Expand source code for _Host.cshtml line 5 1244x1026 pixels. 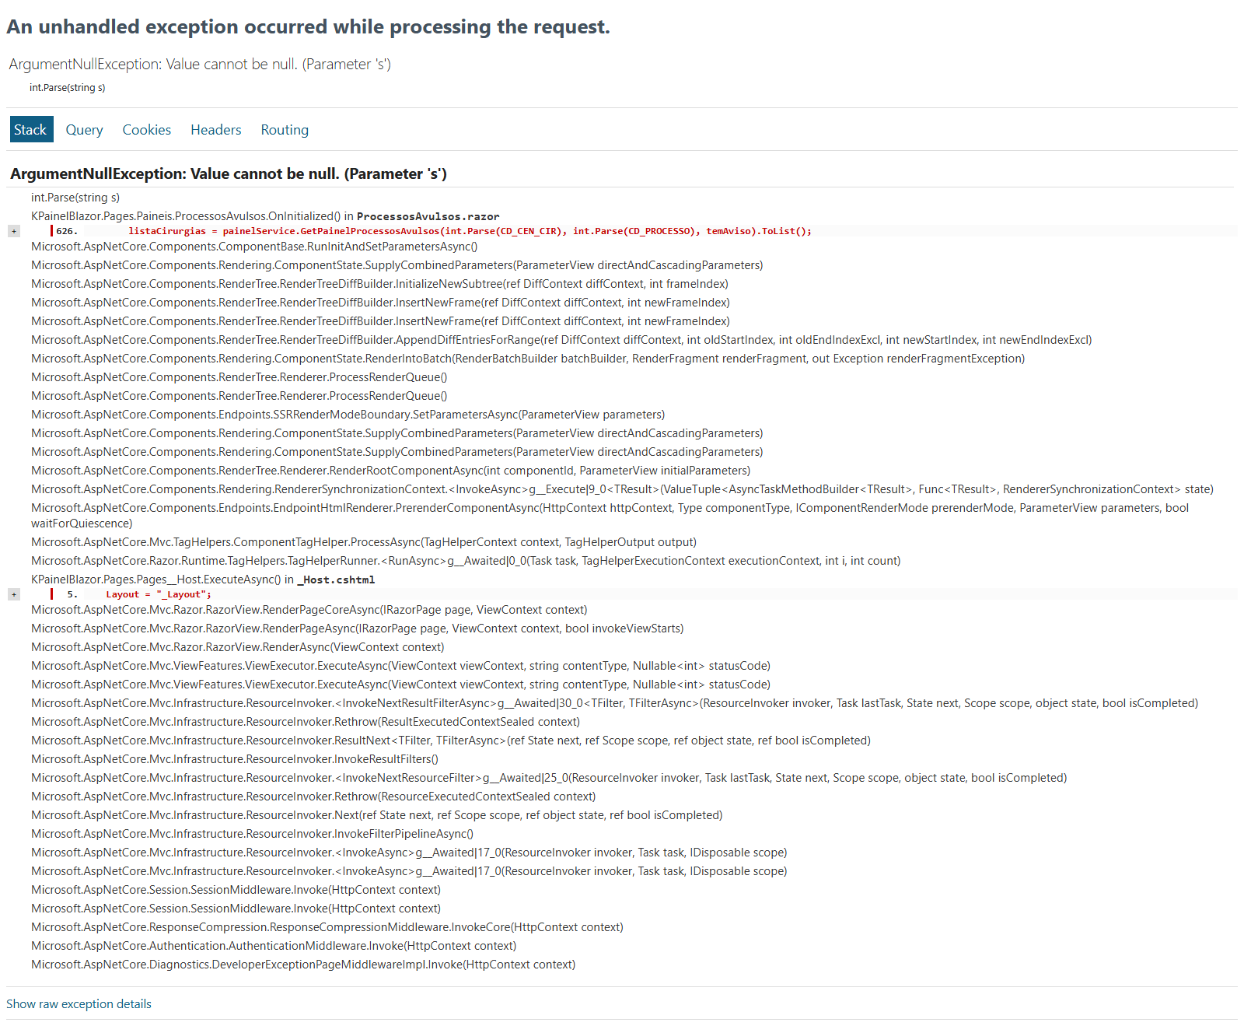pos(14,594)
